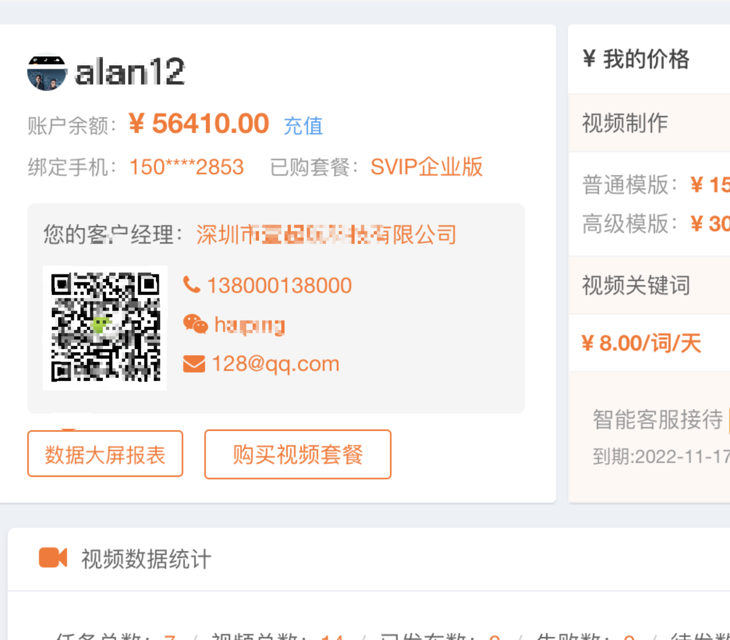Click the phone icon beside 138000138000
The image size is (730, 640).
click(192, 285)
